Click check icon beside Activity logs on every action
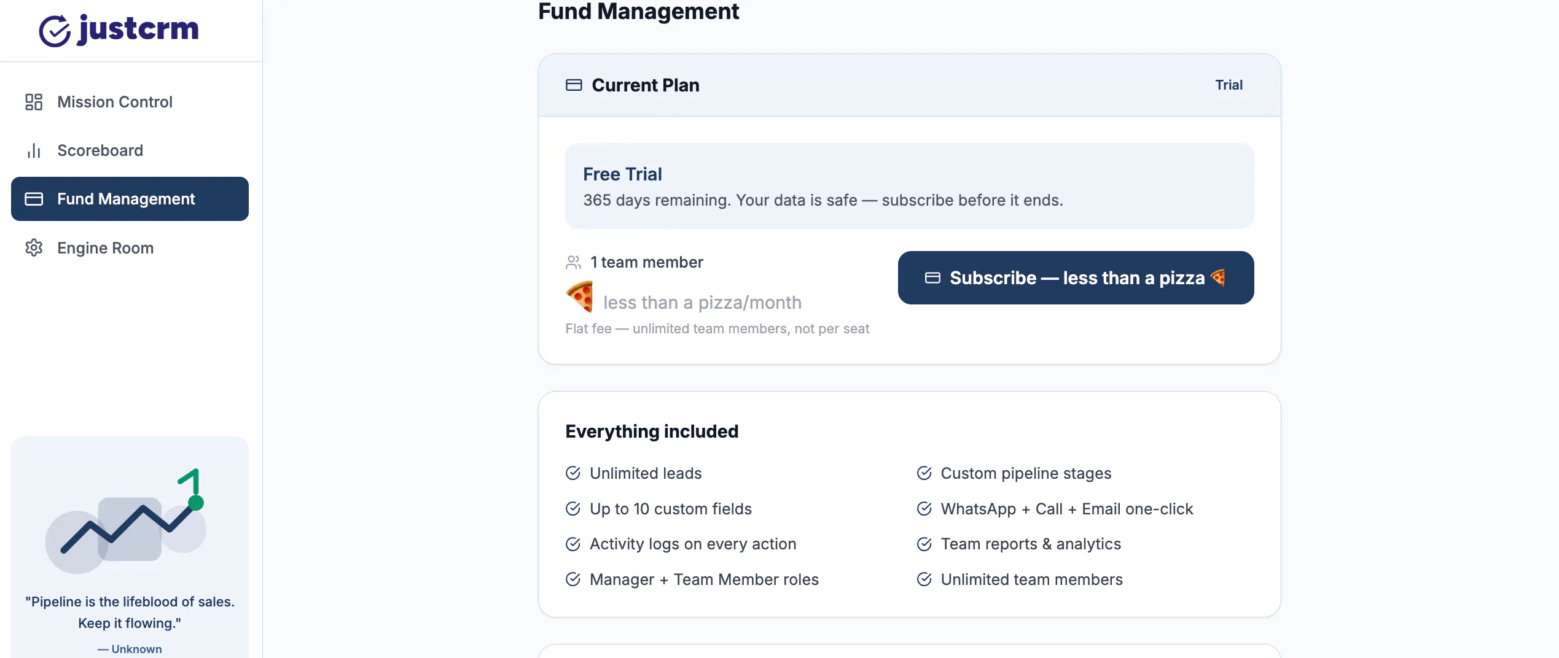The width and height of the screenshot is (1559, 658). (x=573, y=544)
